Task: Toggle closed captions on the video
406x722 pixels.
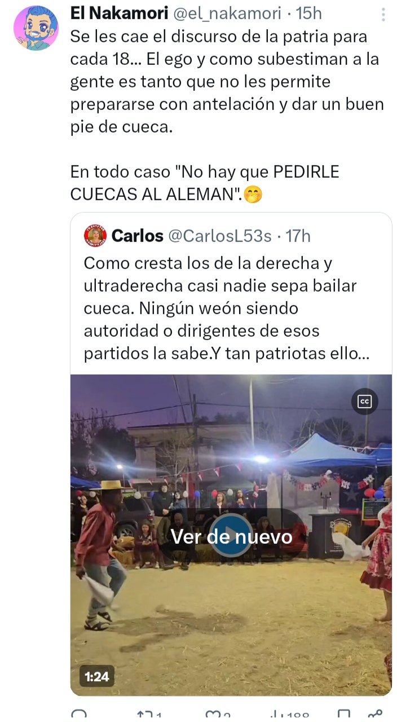Action: 365,401
